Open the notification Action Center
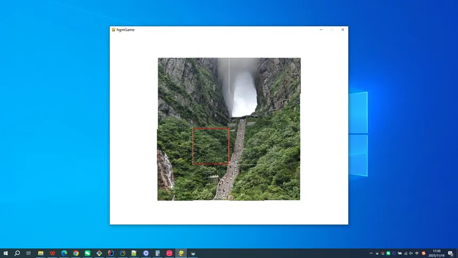Image resolution: width=458 pixels, height=258 pixels. pos(451,253)
